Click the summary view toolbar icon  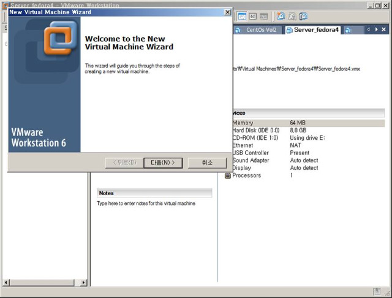pos(242,17)
